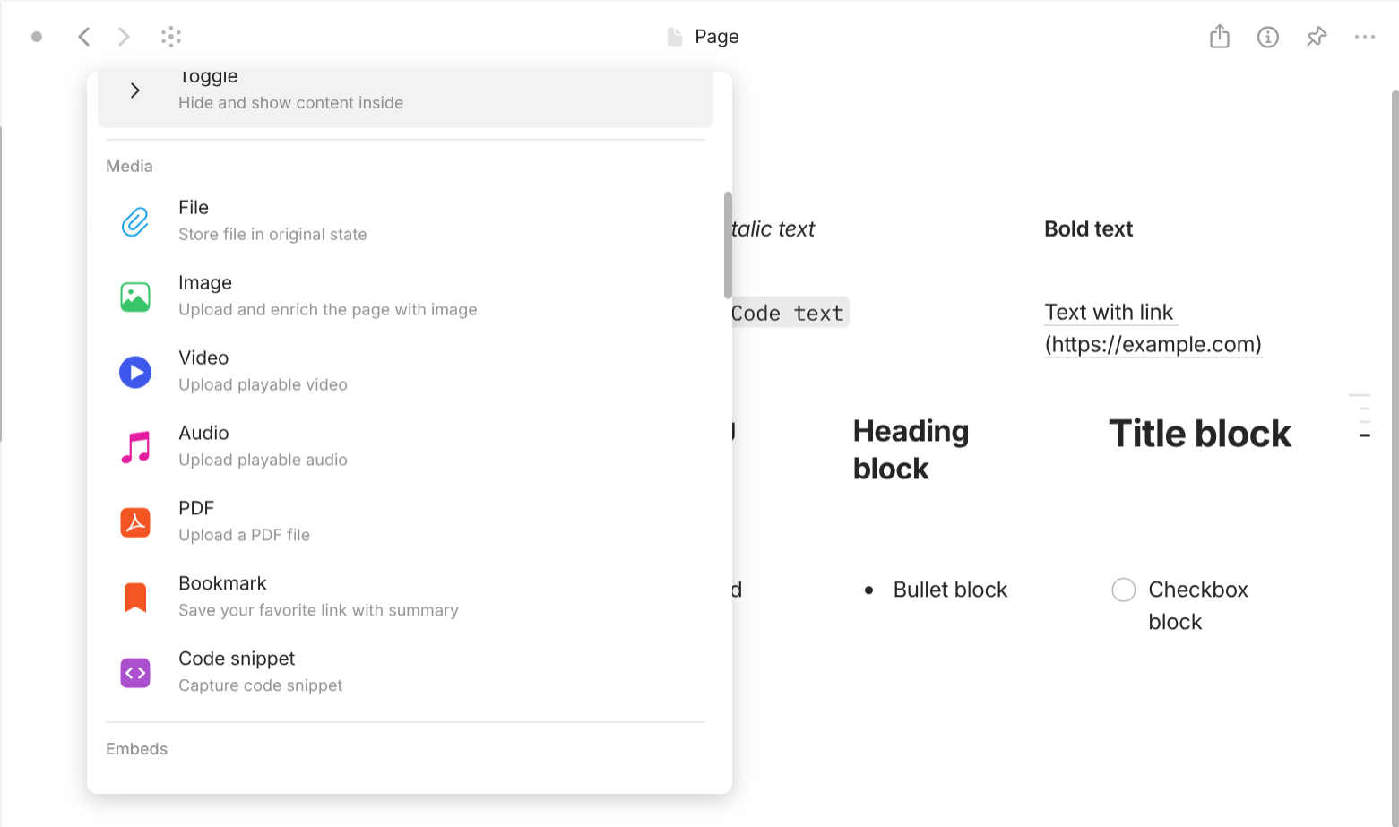Check the circle next to Checkbox block
The height and width of the screenshot is (827, 1399).
click(x=1123, y=590)
